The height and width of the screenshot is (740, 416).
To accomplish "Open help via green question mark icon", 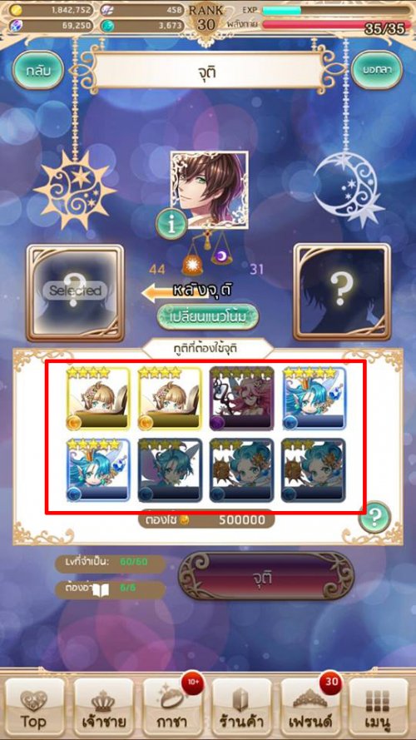I will coord(374,518).
